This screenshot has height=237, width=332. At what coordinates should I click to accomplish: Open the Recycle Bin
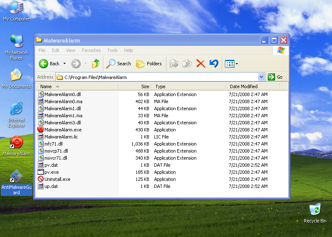315,213
